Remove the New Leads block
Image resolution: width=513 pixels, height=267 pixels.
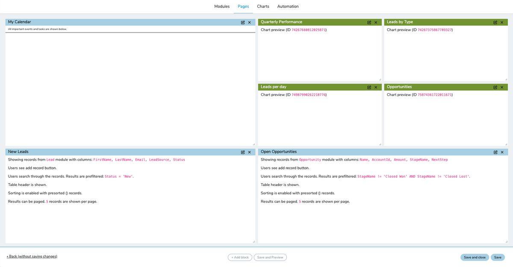pyautogui.click(x=250, y=152)
